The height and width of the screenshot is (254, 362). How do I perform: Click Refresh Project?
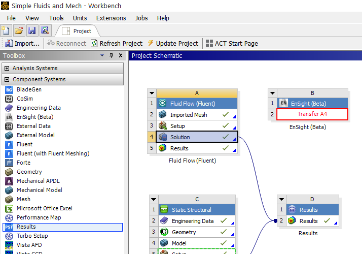tap(117, 44)
